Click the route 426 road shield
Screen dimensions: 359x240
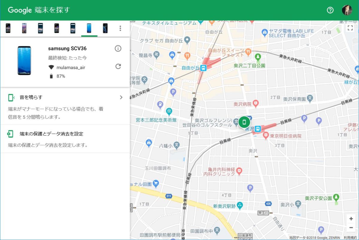268,203
